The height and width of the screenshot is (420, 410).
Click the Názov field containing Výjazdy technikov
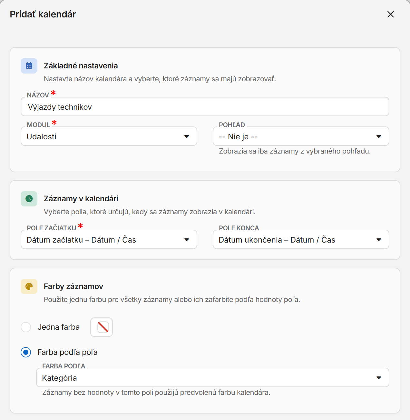tap(205, 106)
